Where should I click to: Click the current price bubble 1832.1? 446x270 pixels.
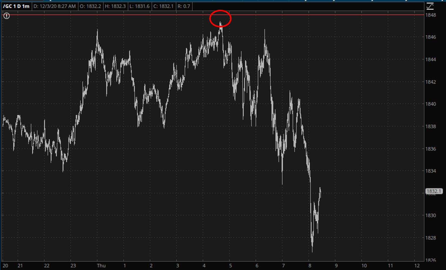[x=434, y=191]
